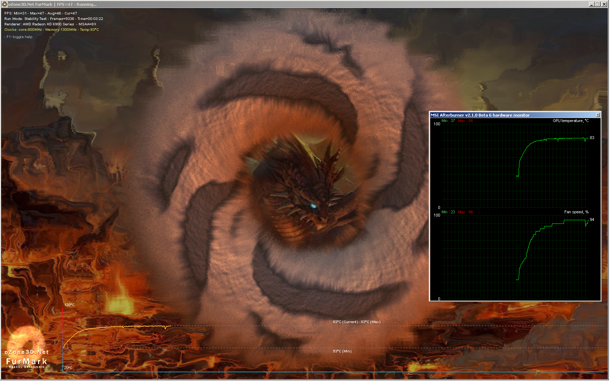This screenshot has width=610, height=381.
Task: Click the 'GPU temperature, °C' label
Action: [x=570, y=121]
